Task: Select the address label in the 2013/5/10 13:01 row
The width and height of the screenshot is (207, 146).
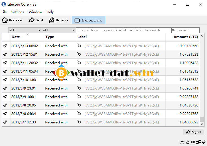Action: [x=122, y=80]
